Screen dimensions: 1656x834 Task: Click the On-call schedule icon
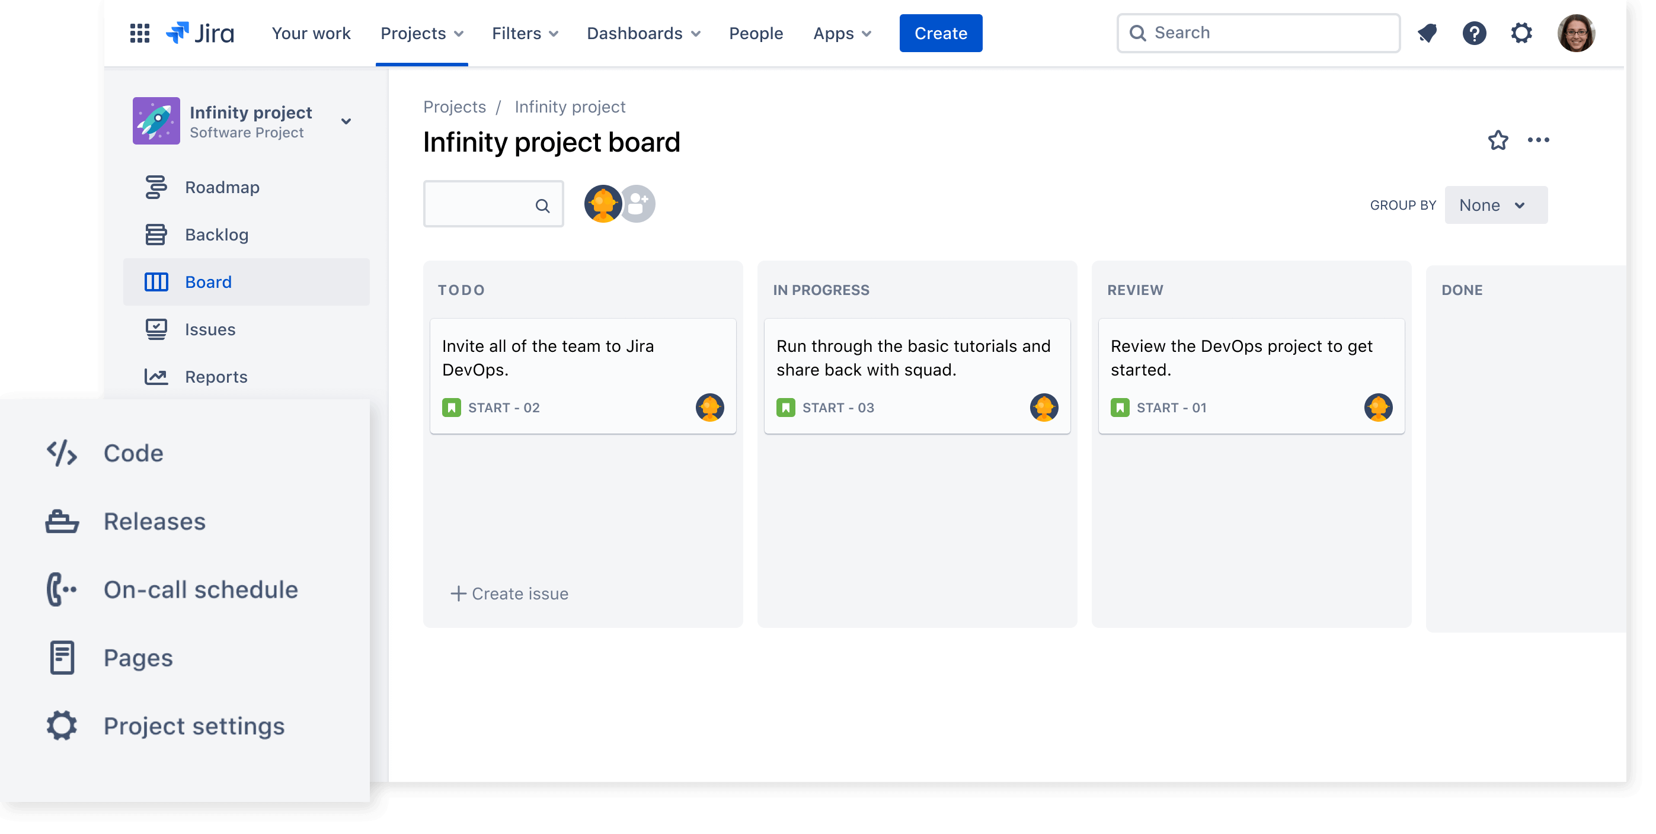coord(60,588)
